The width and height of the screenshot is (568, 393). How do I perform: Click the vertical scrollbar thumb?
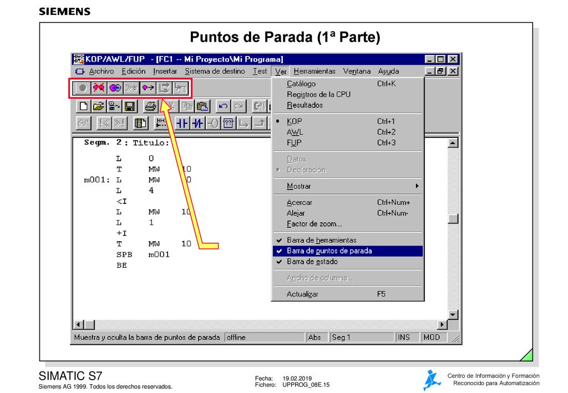(453, 219)
